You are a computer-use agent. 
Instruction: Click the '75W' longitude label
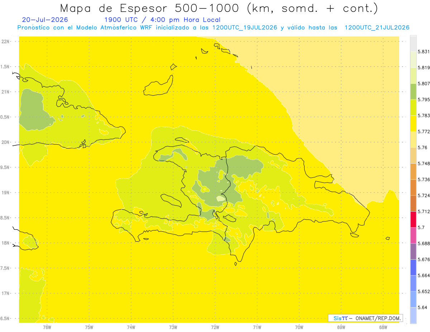coord(89,327)
